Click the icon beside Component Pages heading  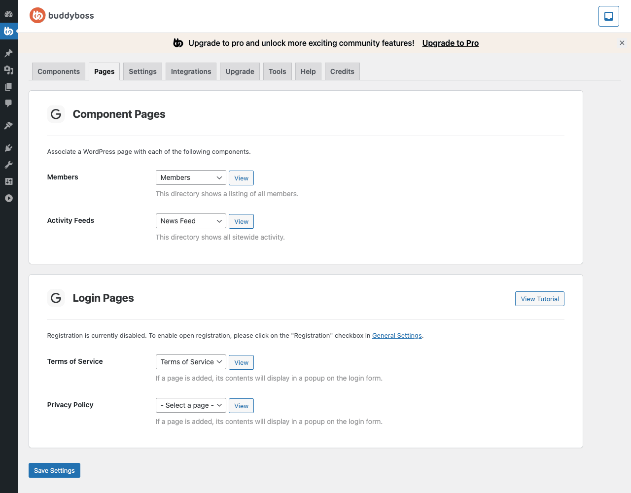56,114
